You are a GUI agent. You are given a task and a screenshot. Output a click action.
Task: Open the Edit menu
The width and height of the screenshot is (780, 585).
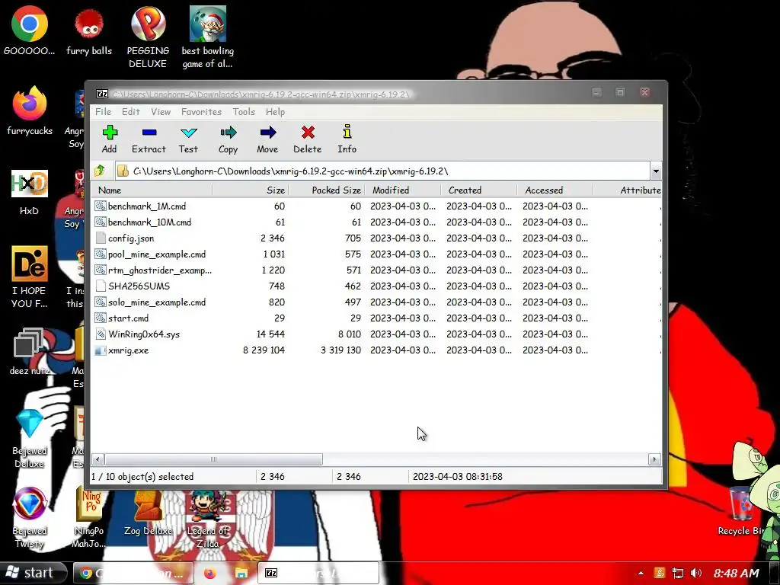point(131,112)
